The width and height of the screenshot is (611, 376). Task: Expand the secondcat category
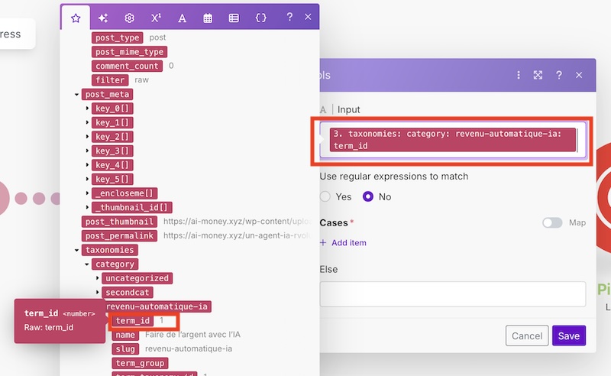pos(98,292)
